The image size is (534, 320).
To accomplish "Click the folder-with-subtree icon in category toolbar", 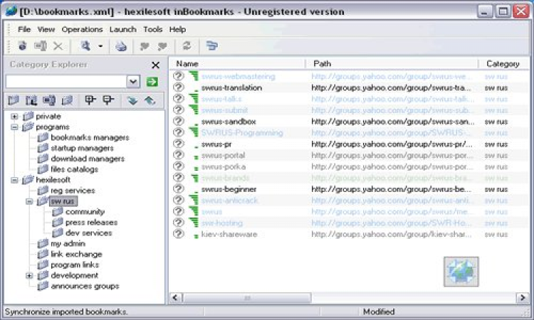I will [x=31, y=100].
